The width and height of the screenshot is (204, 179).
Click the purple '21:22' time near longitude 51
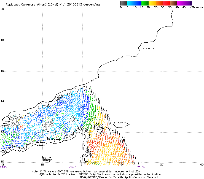[72, 167]
